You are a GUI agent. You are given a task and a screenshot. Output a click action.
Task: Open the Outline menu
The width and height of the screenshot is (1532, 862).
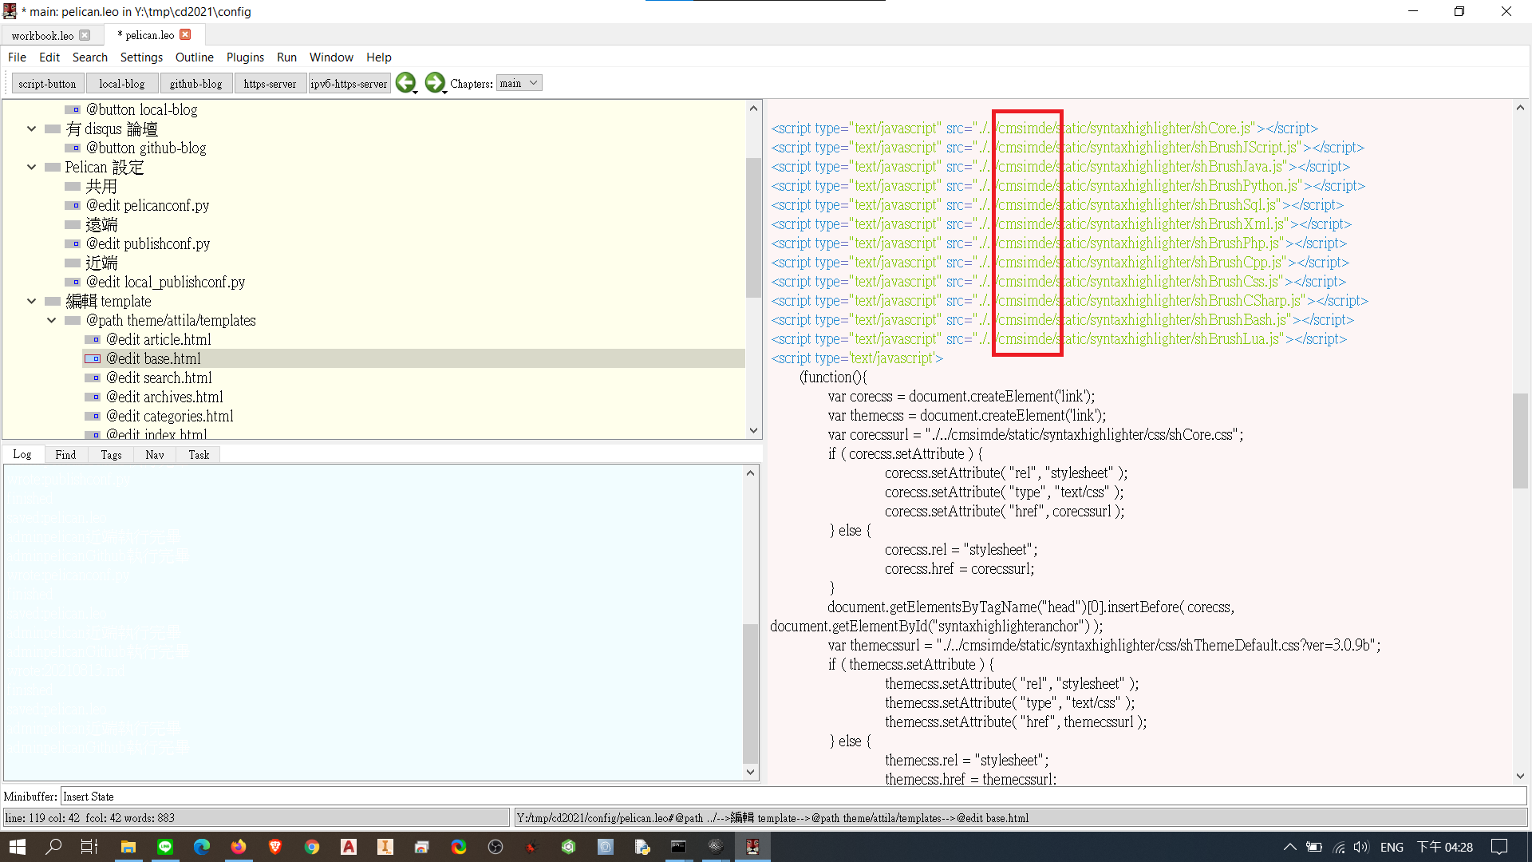coord(195,57)
